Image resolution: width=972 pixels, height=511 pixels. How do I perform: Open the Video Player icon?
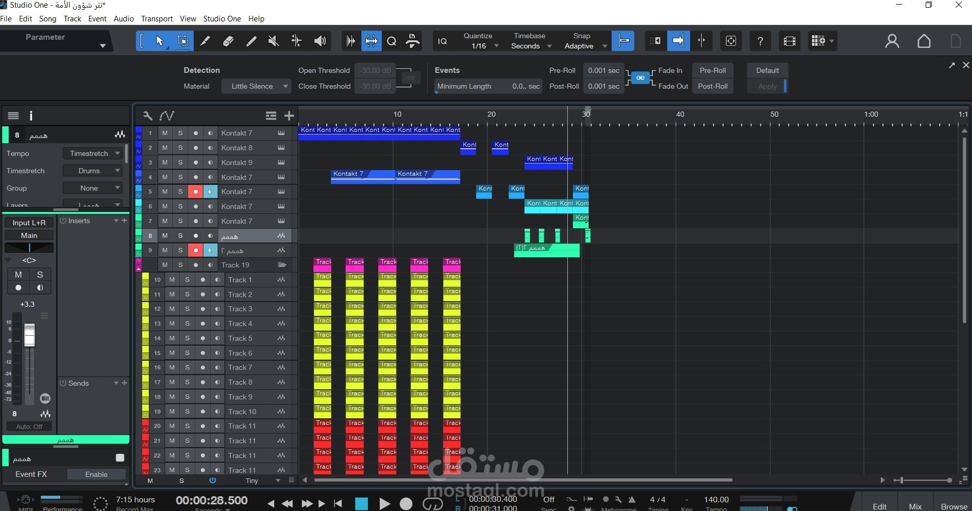coord(790,41)
